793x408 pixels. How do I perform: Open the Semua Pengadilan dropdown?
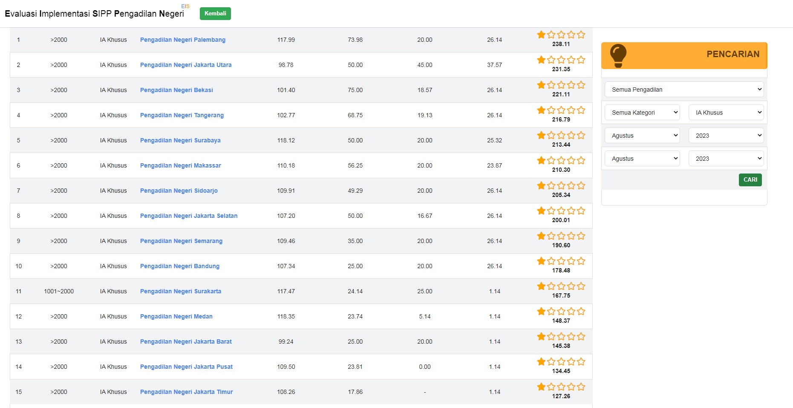(x=684, y=90)
